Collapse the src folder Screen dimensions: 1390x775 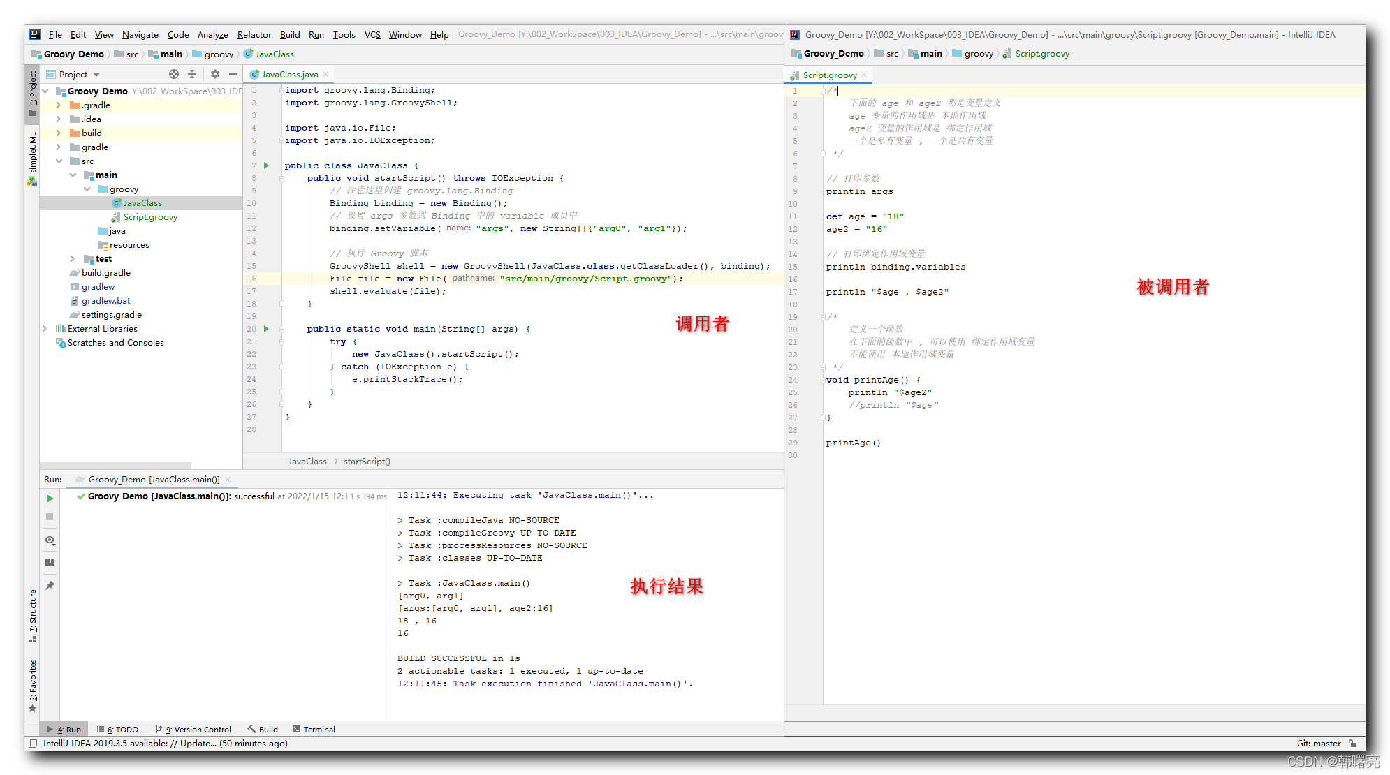coord(59,161)
